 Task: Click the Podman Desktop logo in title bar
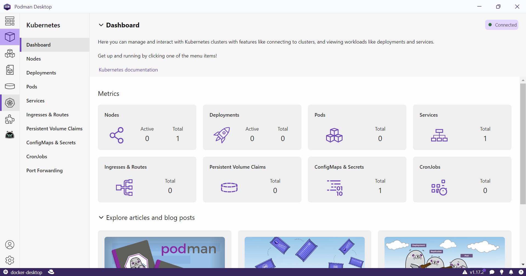point(7,7)
